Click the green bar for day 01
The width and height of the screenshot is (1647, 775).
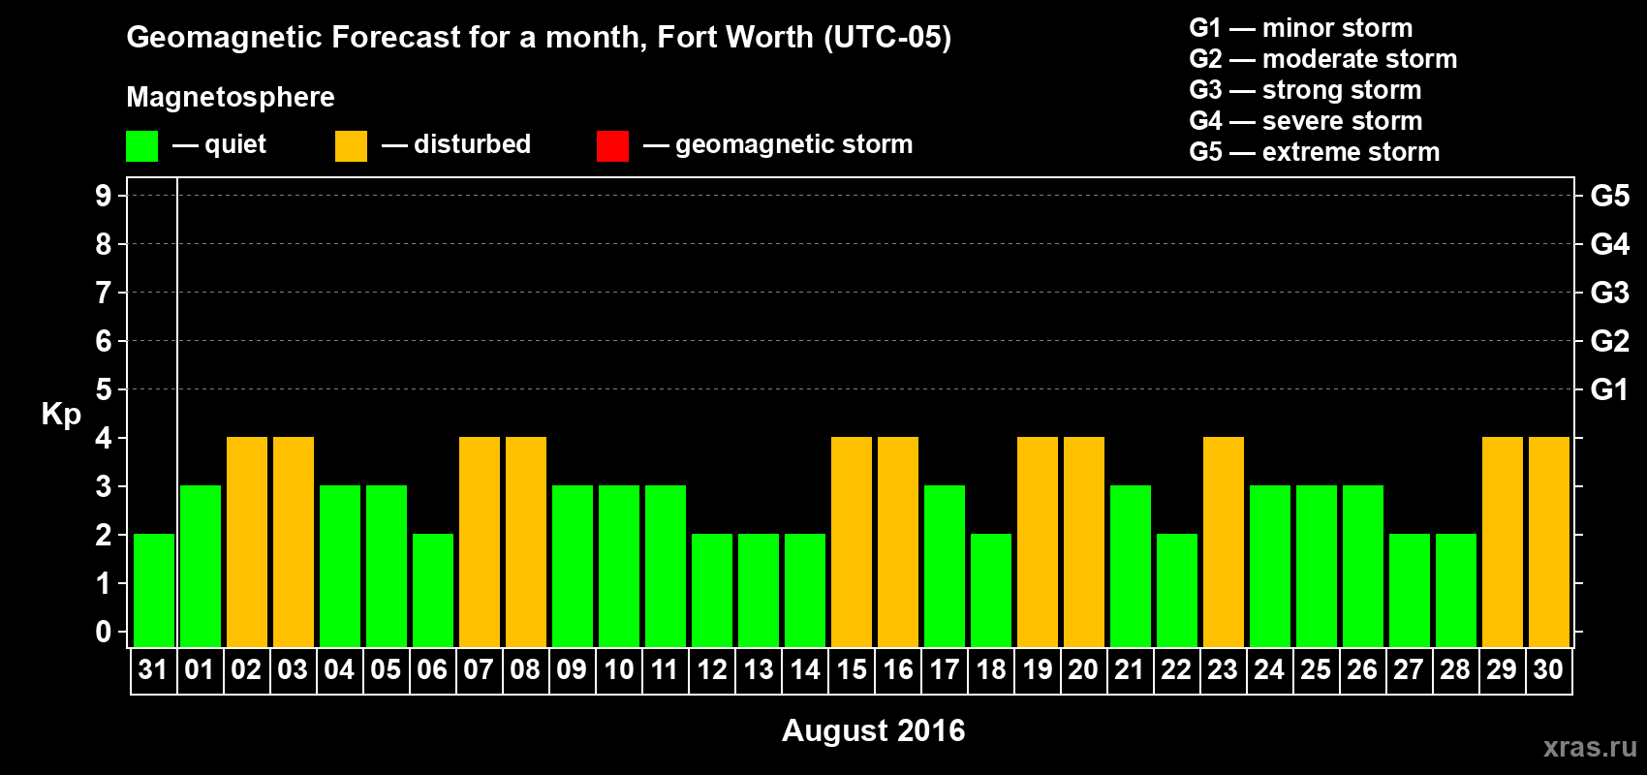point(201,566)
